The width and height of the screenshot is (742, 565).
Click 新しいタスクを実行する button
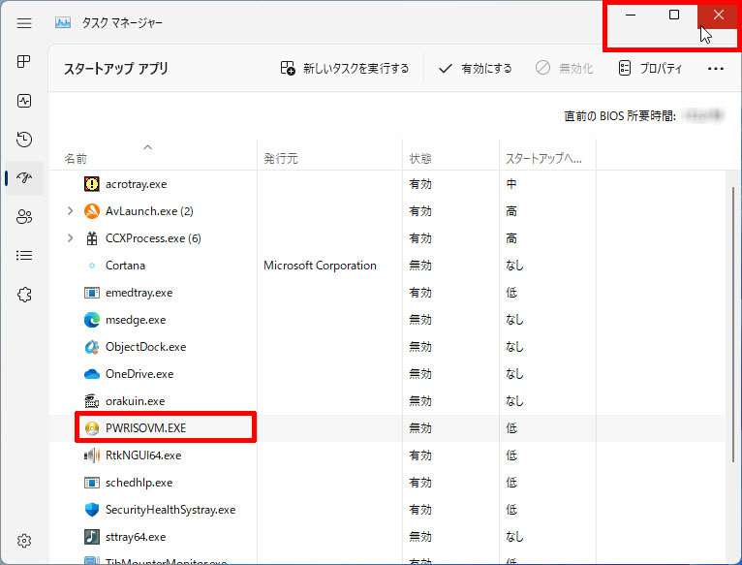[x=345, y=69]
